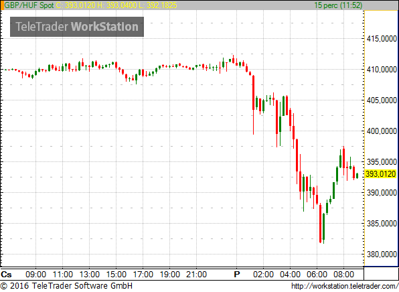
Task: Click the yellow 393,0120 current price label
Action: [x=380, y=174]
